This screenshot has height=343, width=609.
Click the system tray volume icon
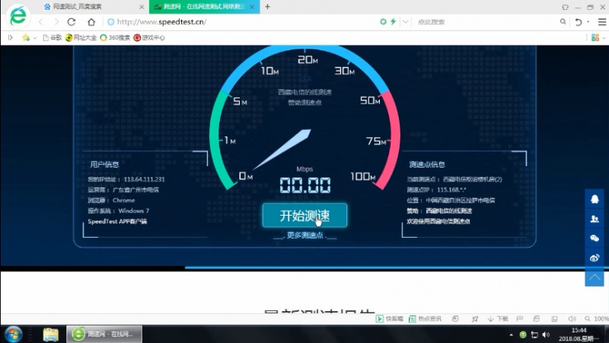coord(546,335)
